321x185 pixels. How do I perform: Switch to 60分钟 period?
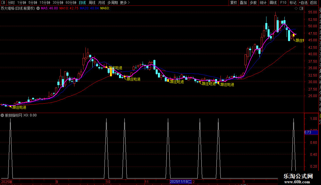71,3
